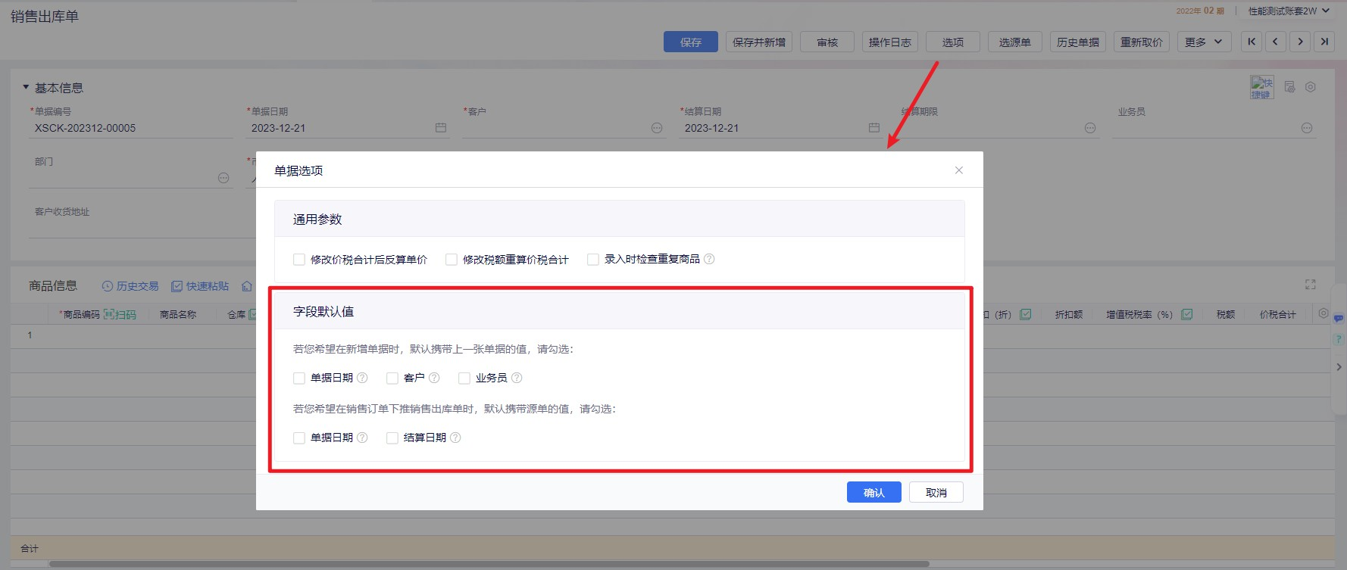The width and height of the screenshot is (1347, 570).
Task: Show help for 单据日期 in push-down row
Action: pos(362,438)
